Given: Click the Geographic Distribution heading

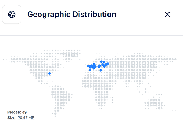Looking at the screenshot, I should [x=72, y=15].
